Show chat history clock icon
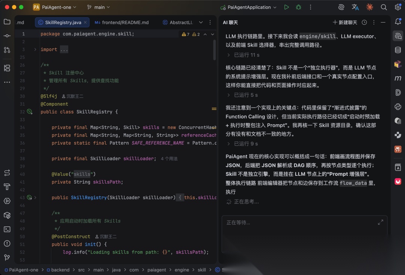The height and width of the screenshot is (275, 405). 364,23
